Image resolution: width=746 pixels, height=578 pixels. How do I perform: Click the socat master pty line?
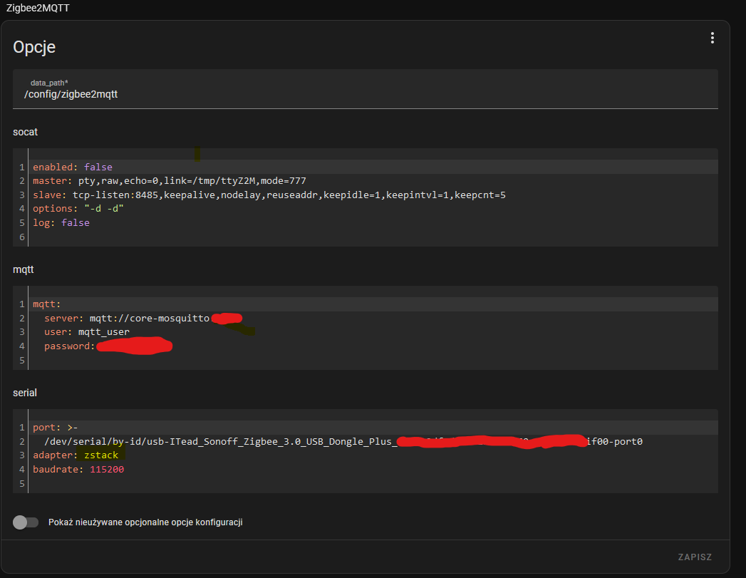[x=170, y=181]
